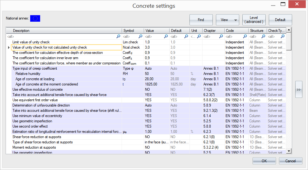The height and width of the screenshot is (170, 308).
Task: Click the Code column filter search icon
Action: 245,37
